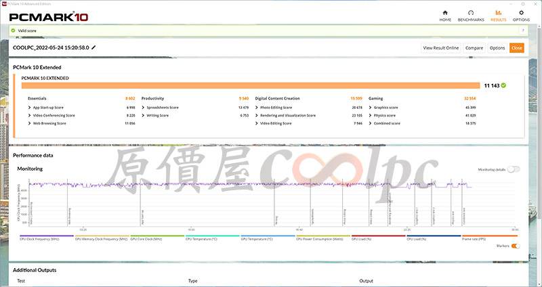Click the overall score 11 143
Image resolution: width=542 pixels, height=287 pixels.
tap(492, 86)
